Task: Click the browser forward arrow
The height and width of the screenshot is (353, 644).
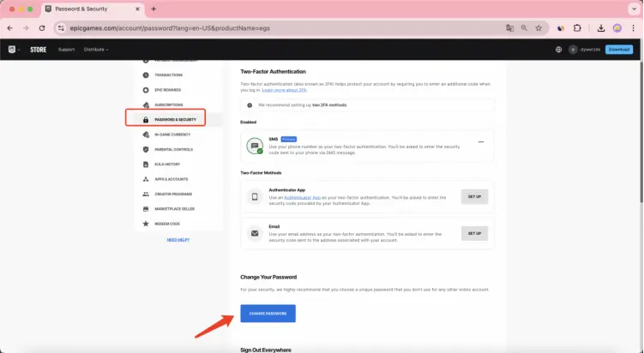Action: [26, 28]
